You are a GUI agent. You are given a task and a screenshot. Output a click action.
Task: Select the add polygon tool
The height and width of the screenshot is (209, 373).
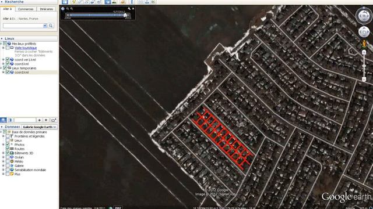click(80, 2)
